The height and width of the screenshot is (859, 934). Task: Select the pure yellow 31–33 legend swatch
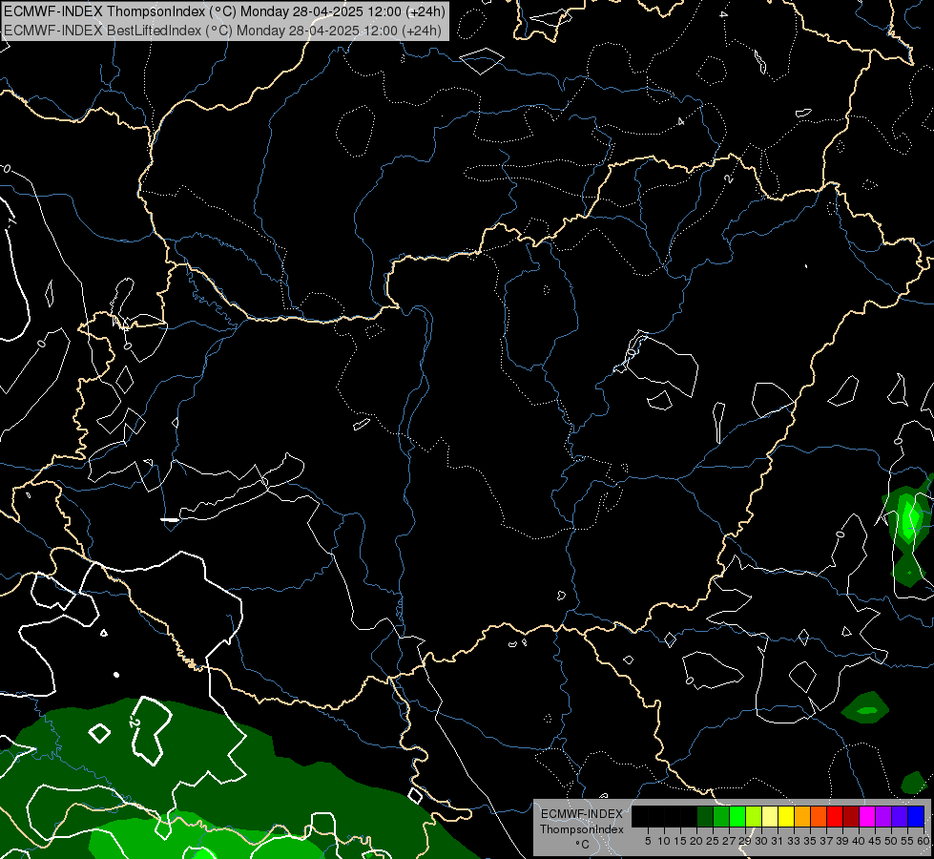coord(786,816)
